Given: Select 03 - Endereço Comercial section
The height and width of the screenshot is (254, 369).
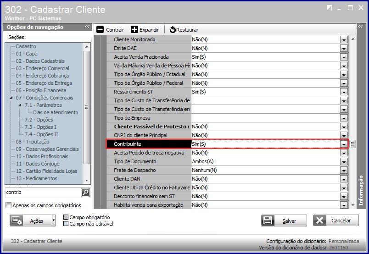Looking at the screenshot, I should tap(42, 68).
